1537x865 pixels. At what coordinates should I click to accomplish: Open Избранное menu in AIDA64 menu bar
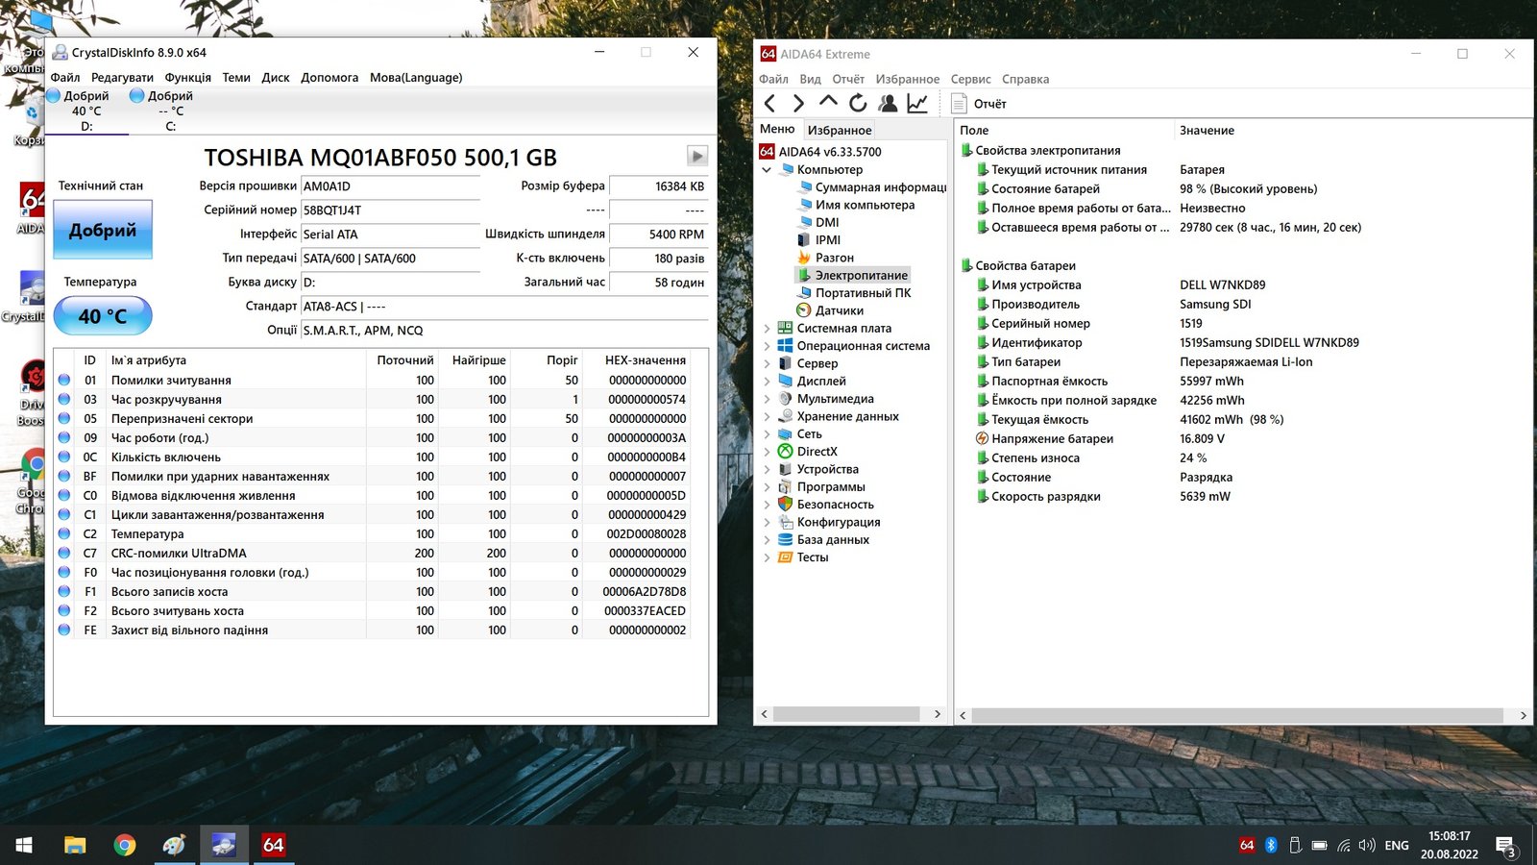point(908,79)
